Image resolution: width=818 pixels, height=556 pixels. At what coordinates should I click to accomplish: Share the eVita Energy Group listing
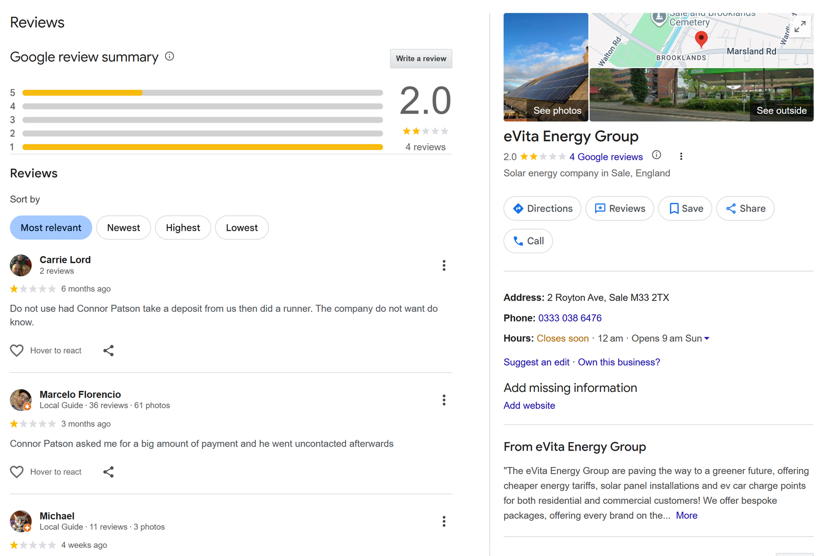pyautogui.click(x=745, y=208)
